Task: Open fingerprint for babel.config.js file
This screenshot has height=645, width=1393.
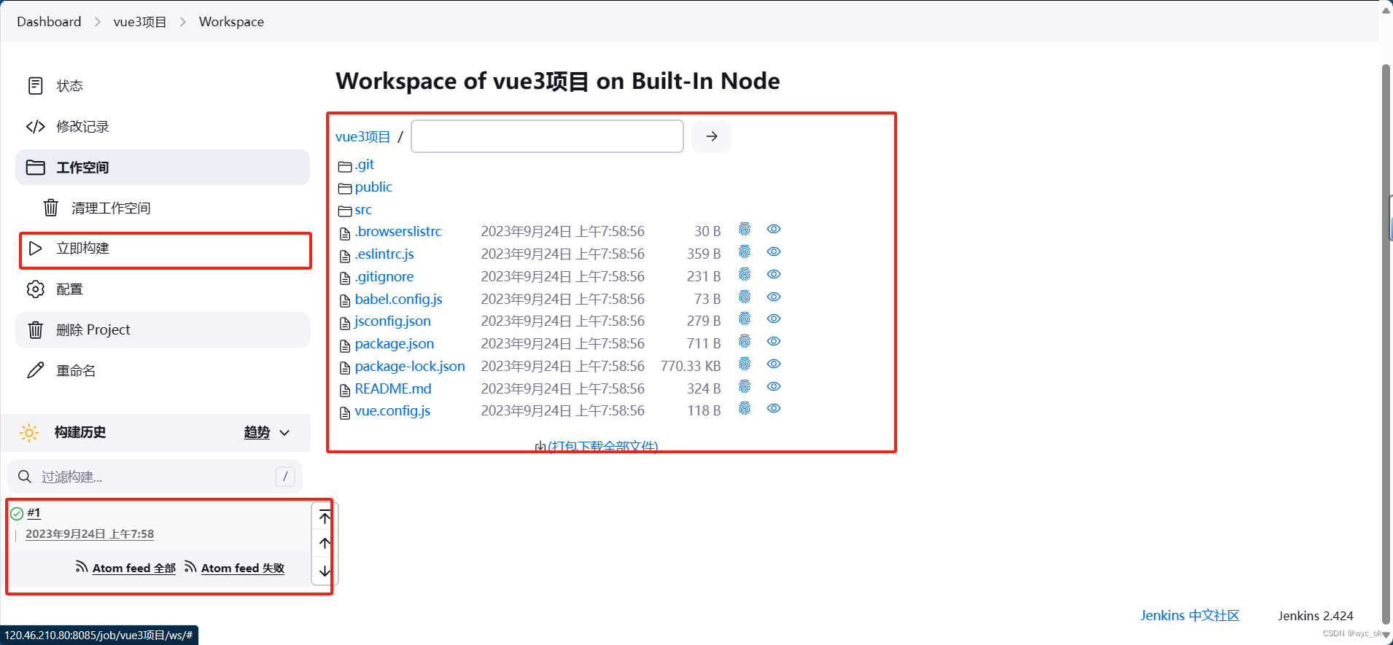Action: (x=744, y=297)
